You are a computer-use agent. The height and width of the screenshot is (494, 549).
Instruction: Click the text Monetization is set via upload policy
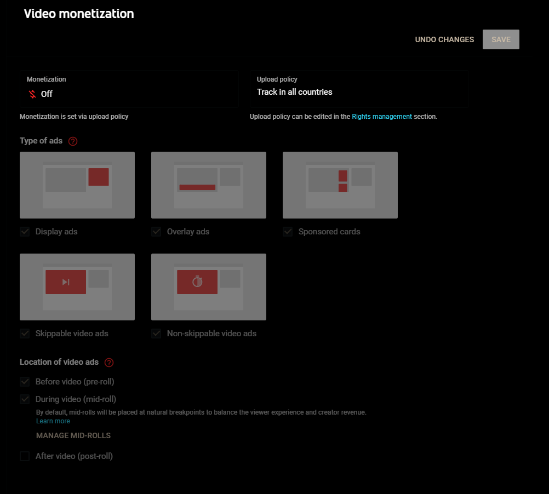click(x=74, y=117)
